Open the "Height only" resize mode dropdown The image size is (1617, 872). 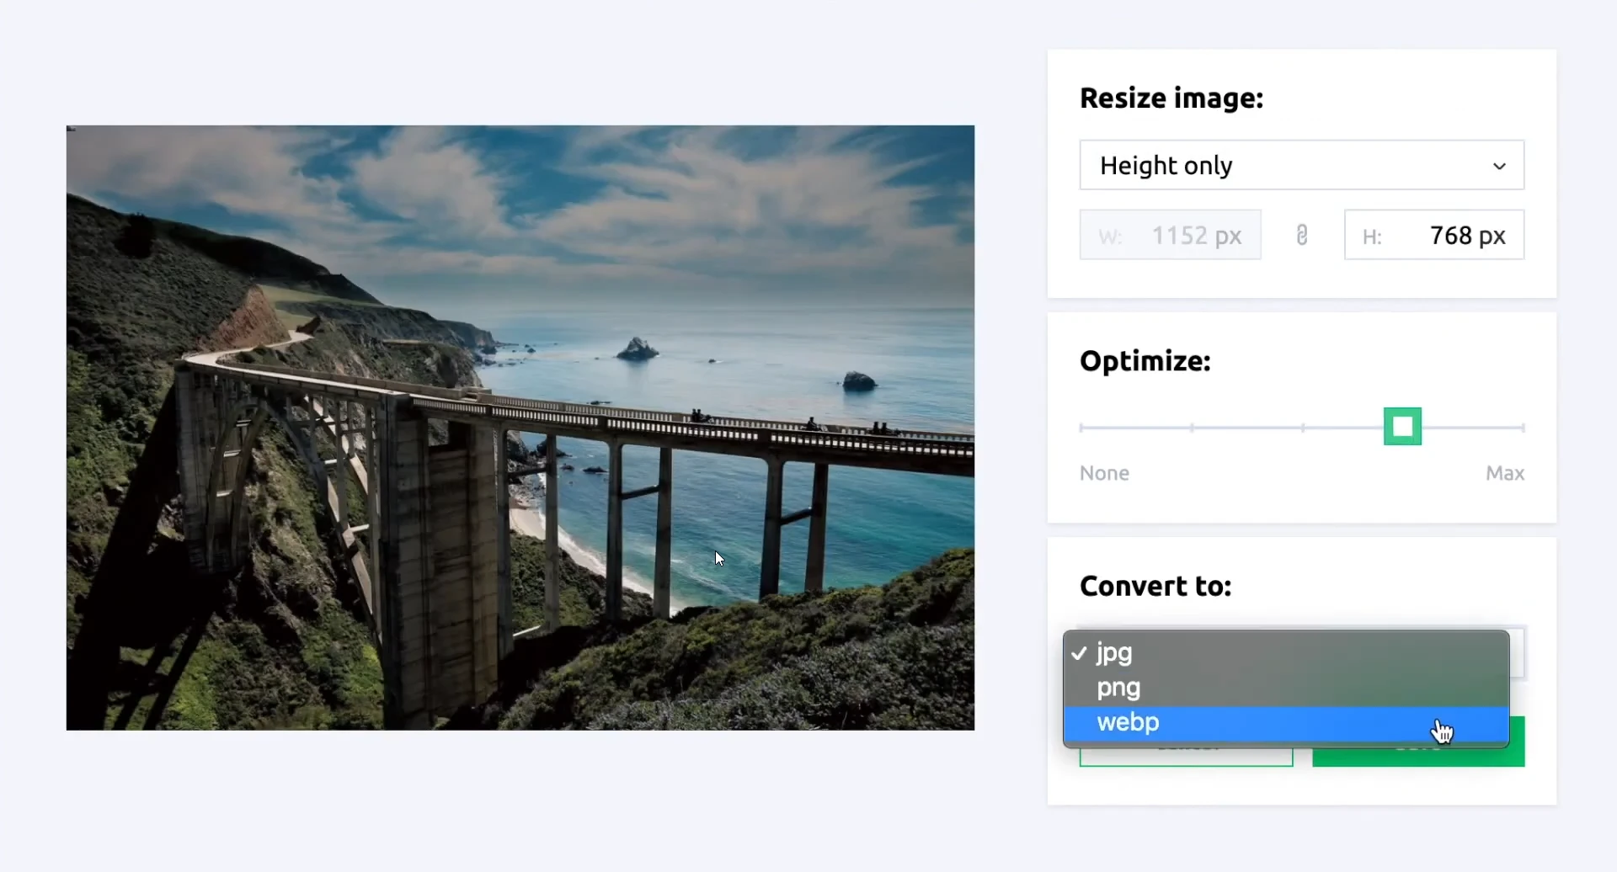coord(1301,165)
